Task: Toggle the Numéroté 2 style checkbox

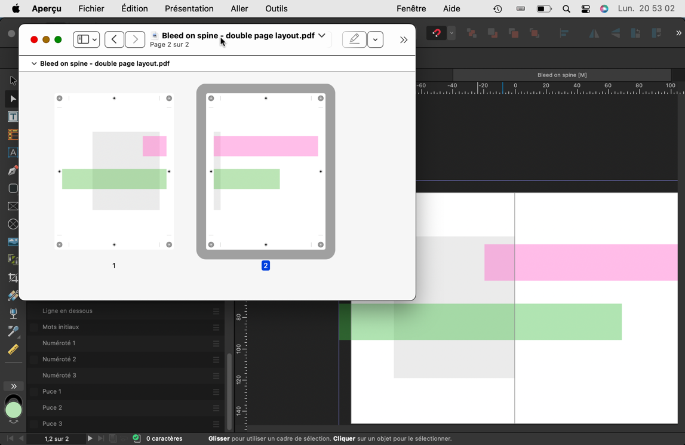Action: coord(35,360)
